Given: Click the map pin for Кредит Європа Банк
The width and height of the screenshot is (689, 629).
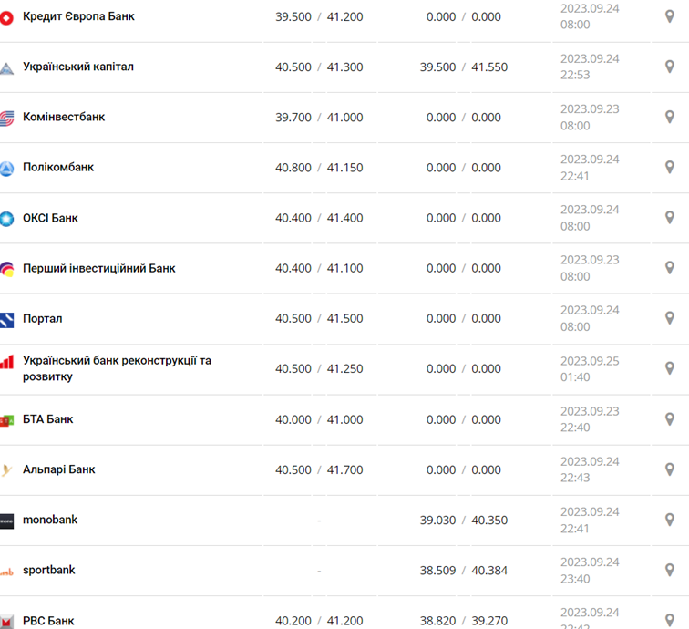Looking at the screenshot, I should [x=670, y=16].
